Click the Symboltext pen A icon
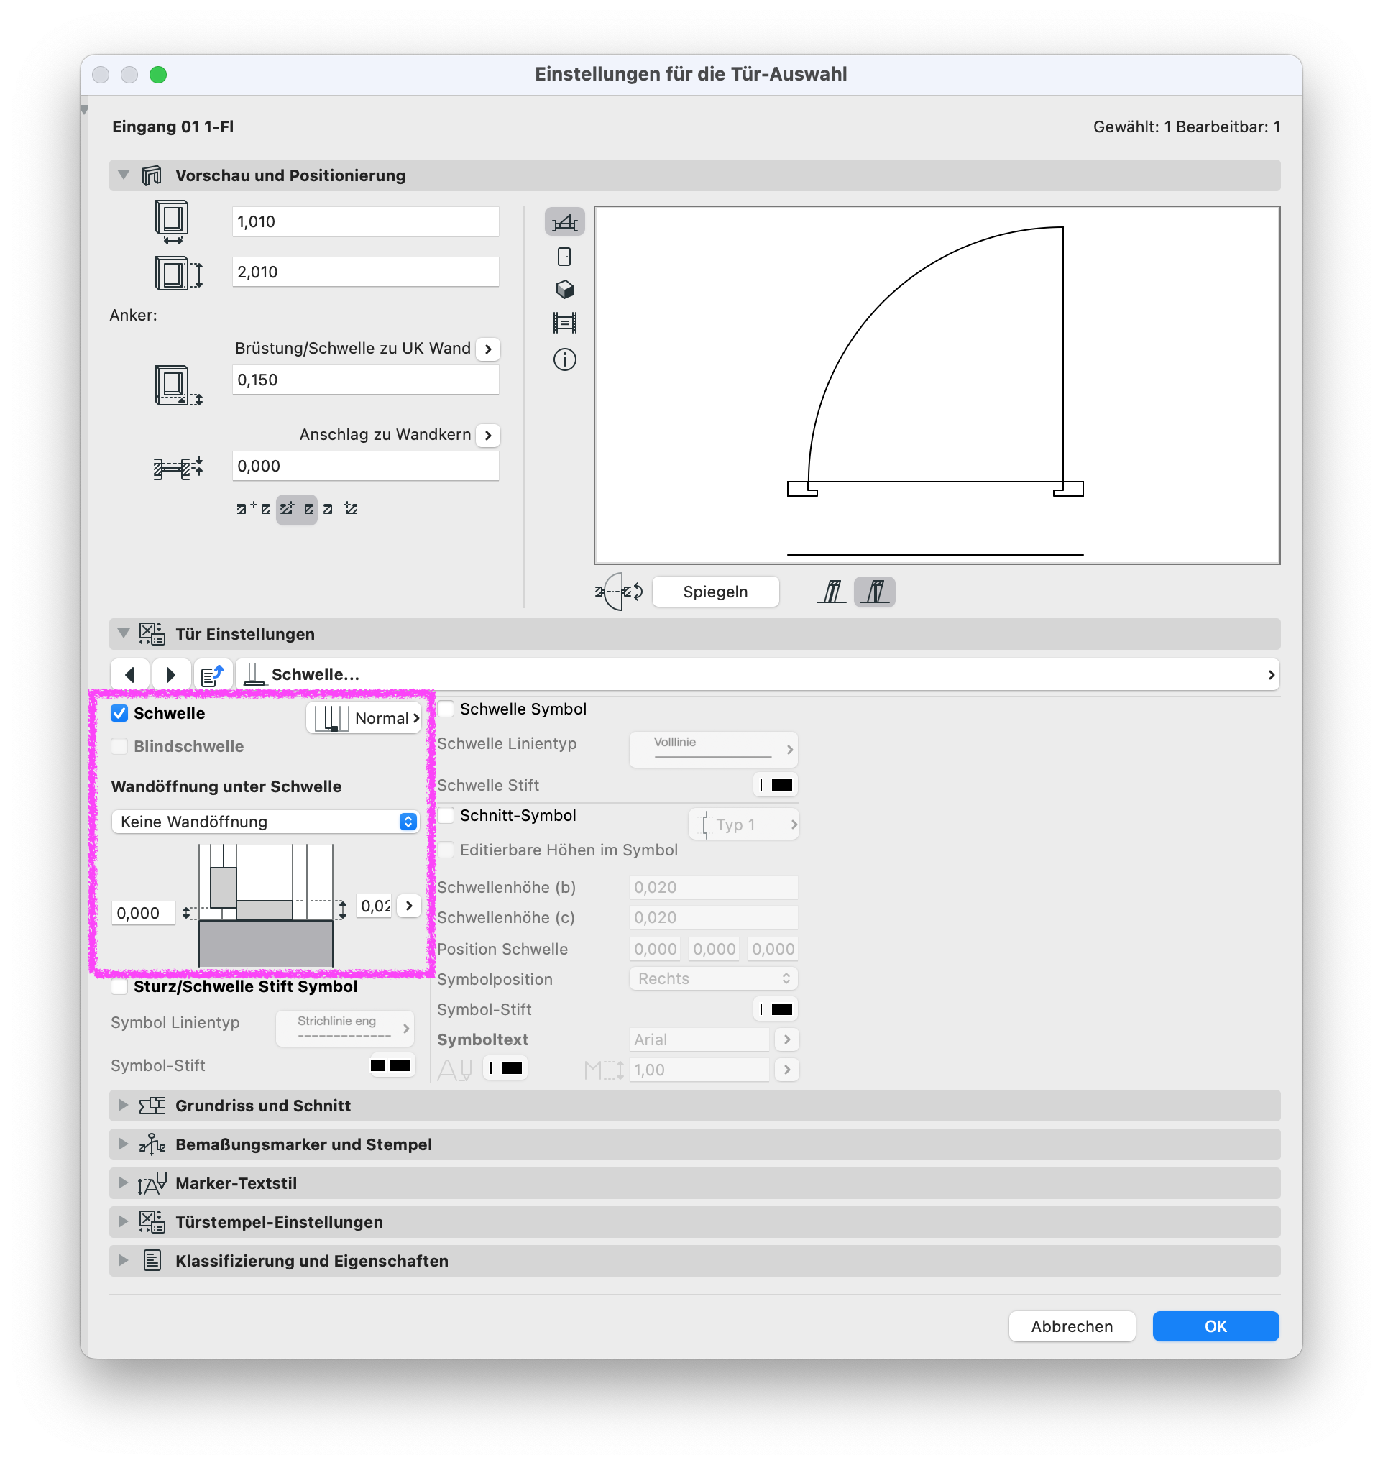 pyautogui.click(x=454, y=1069)
